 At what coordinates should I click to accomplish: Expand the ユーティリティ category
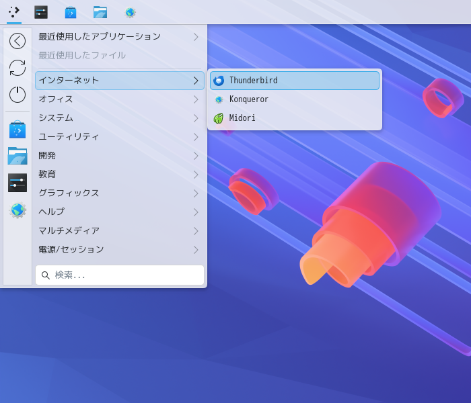[120, 137]
